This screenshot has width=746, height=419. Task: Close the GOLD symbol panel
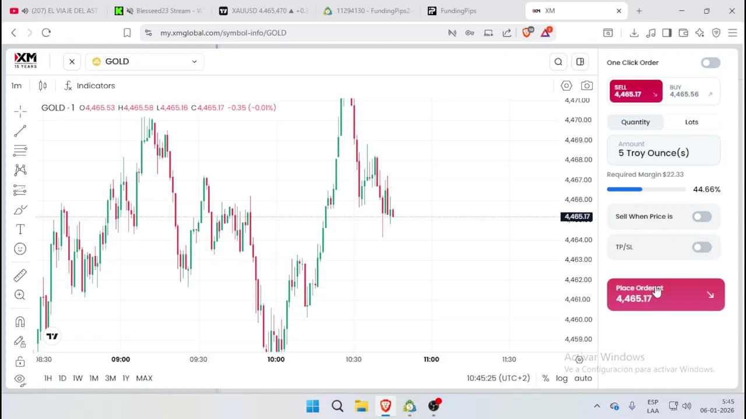[72, 61]
